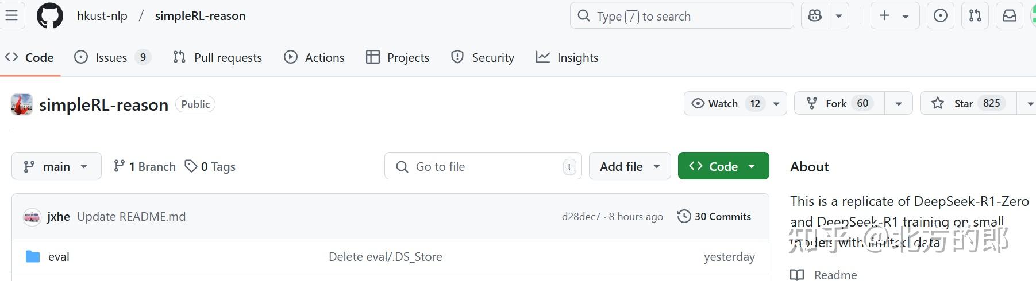The image size is (1036, 281).
Task: Open Copilot chat icon
Action: click(x=815, y=16)
